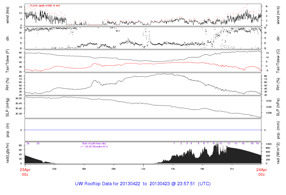Click the 'Tair/Tdew (F)' left axis label
Viewport: 286px width, 195px height.
(x=8, y=60)
